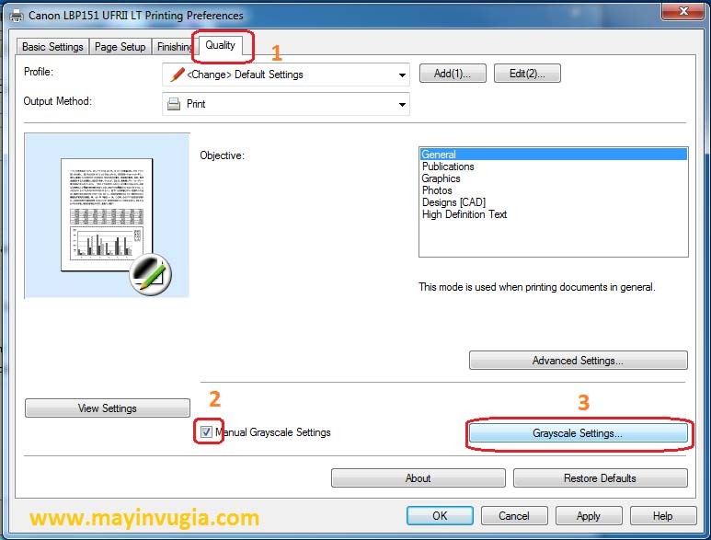711x540 pixels.
Task: Click the Add(1)... button
Action: (x=453, y=74)
